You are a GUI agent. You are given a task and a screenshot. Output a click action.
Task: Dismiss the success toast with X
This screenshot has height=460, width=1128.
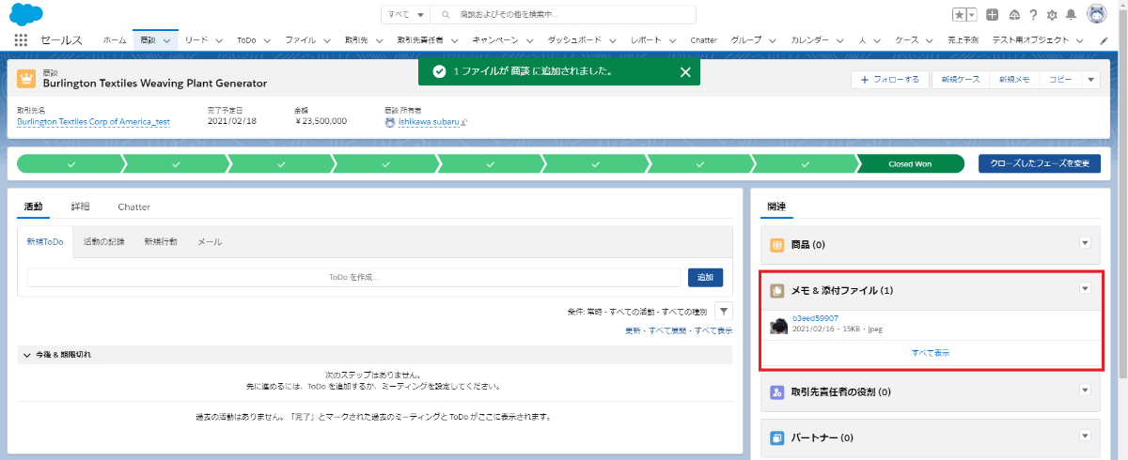(x=685, y=71)
